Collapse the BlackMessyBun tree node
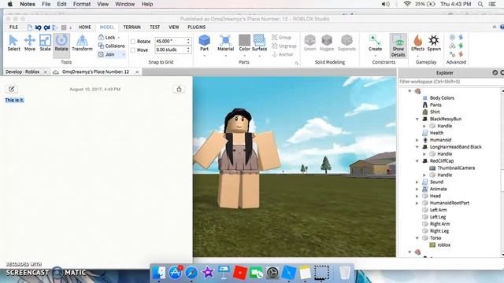The image size is (504, 283). pyautogui.click(x=417, y=119)
